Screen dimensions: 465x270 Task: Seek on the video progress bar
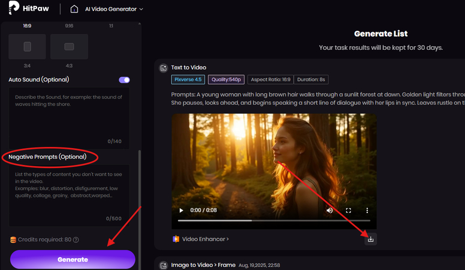click(274, 220)
